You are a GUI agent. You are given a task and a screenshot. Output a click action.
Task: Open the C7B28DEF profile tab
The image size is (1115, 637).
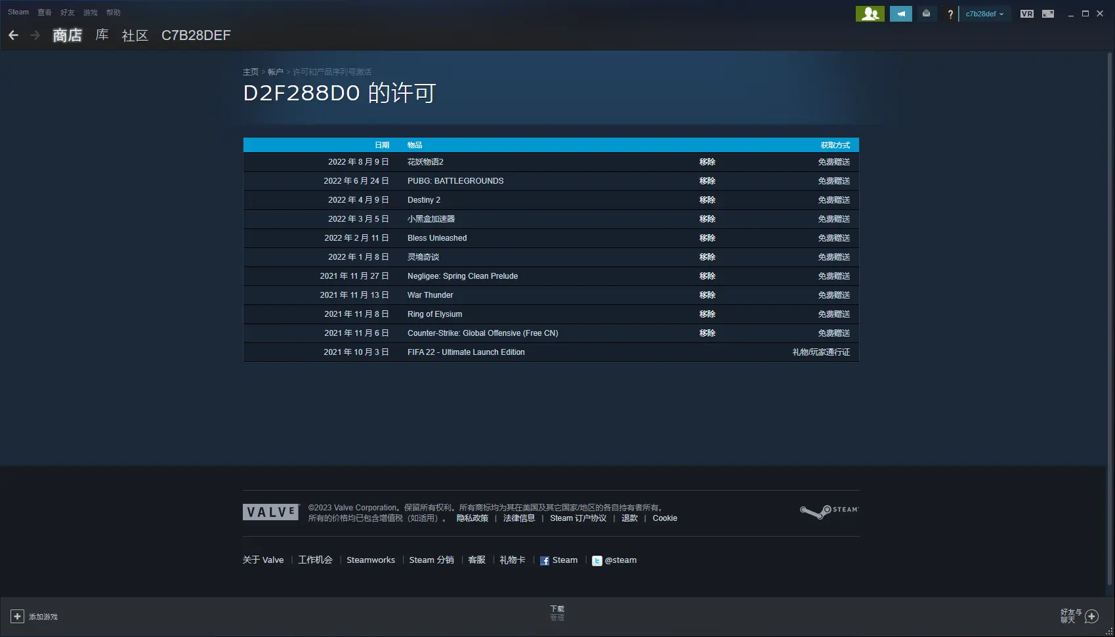click(x=196, y=35)
